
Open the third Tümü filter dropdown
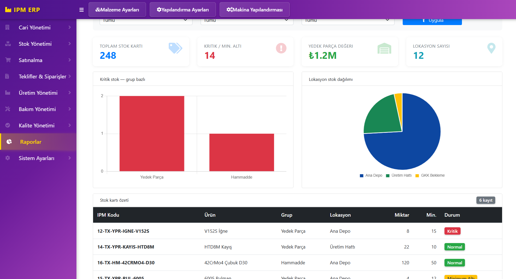pyautogui.click(x=348, y=22)
